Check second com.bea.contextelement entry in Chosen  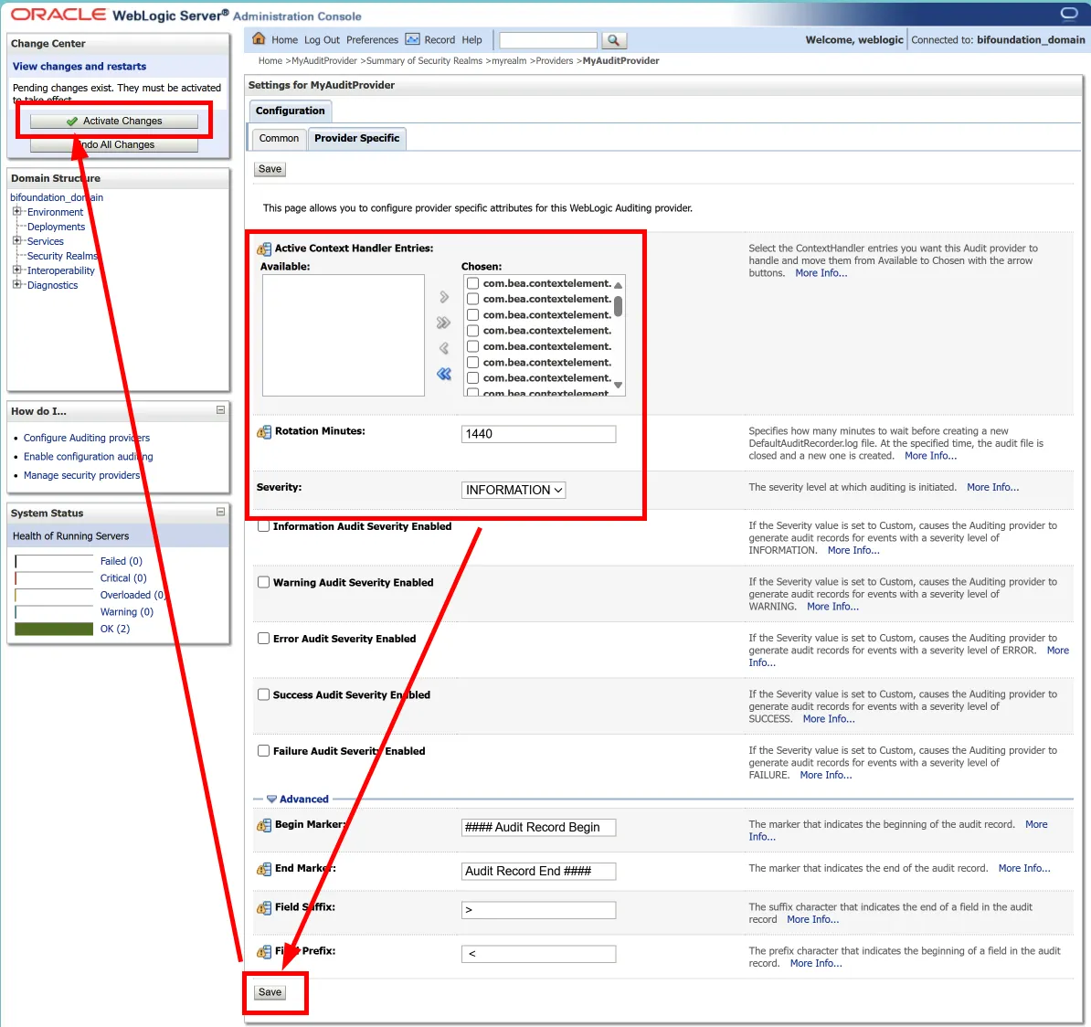click(472, 299)
